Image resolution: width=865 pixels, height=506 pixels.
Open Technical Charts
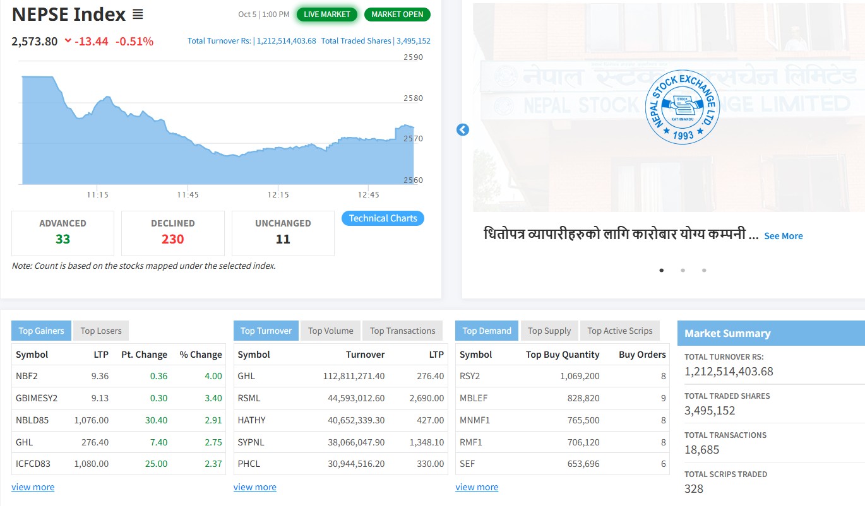click(x=383, y=218)
